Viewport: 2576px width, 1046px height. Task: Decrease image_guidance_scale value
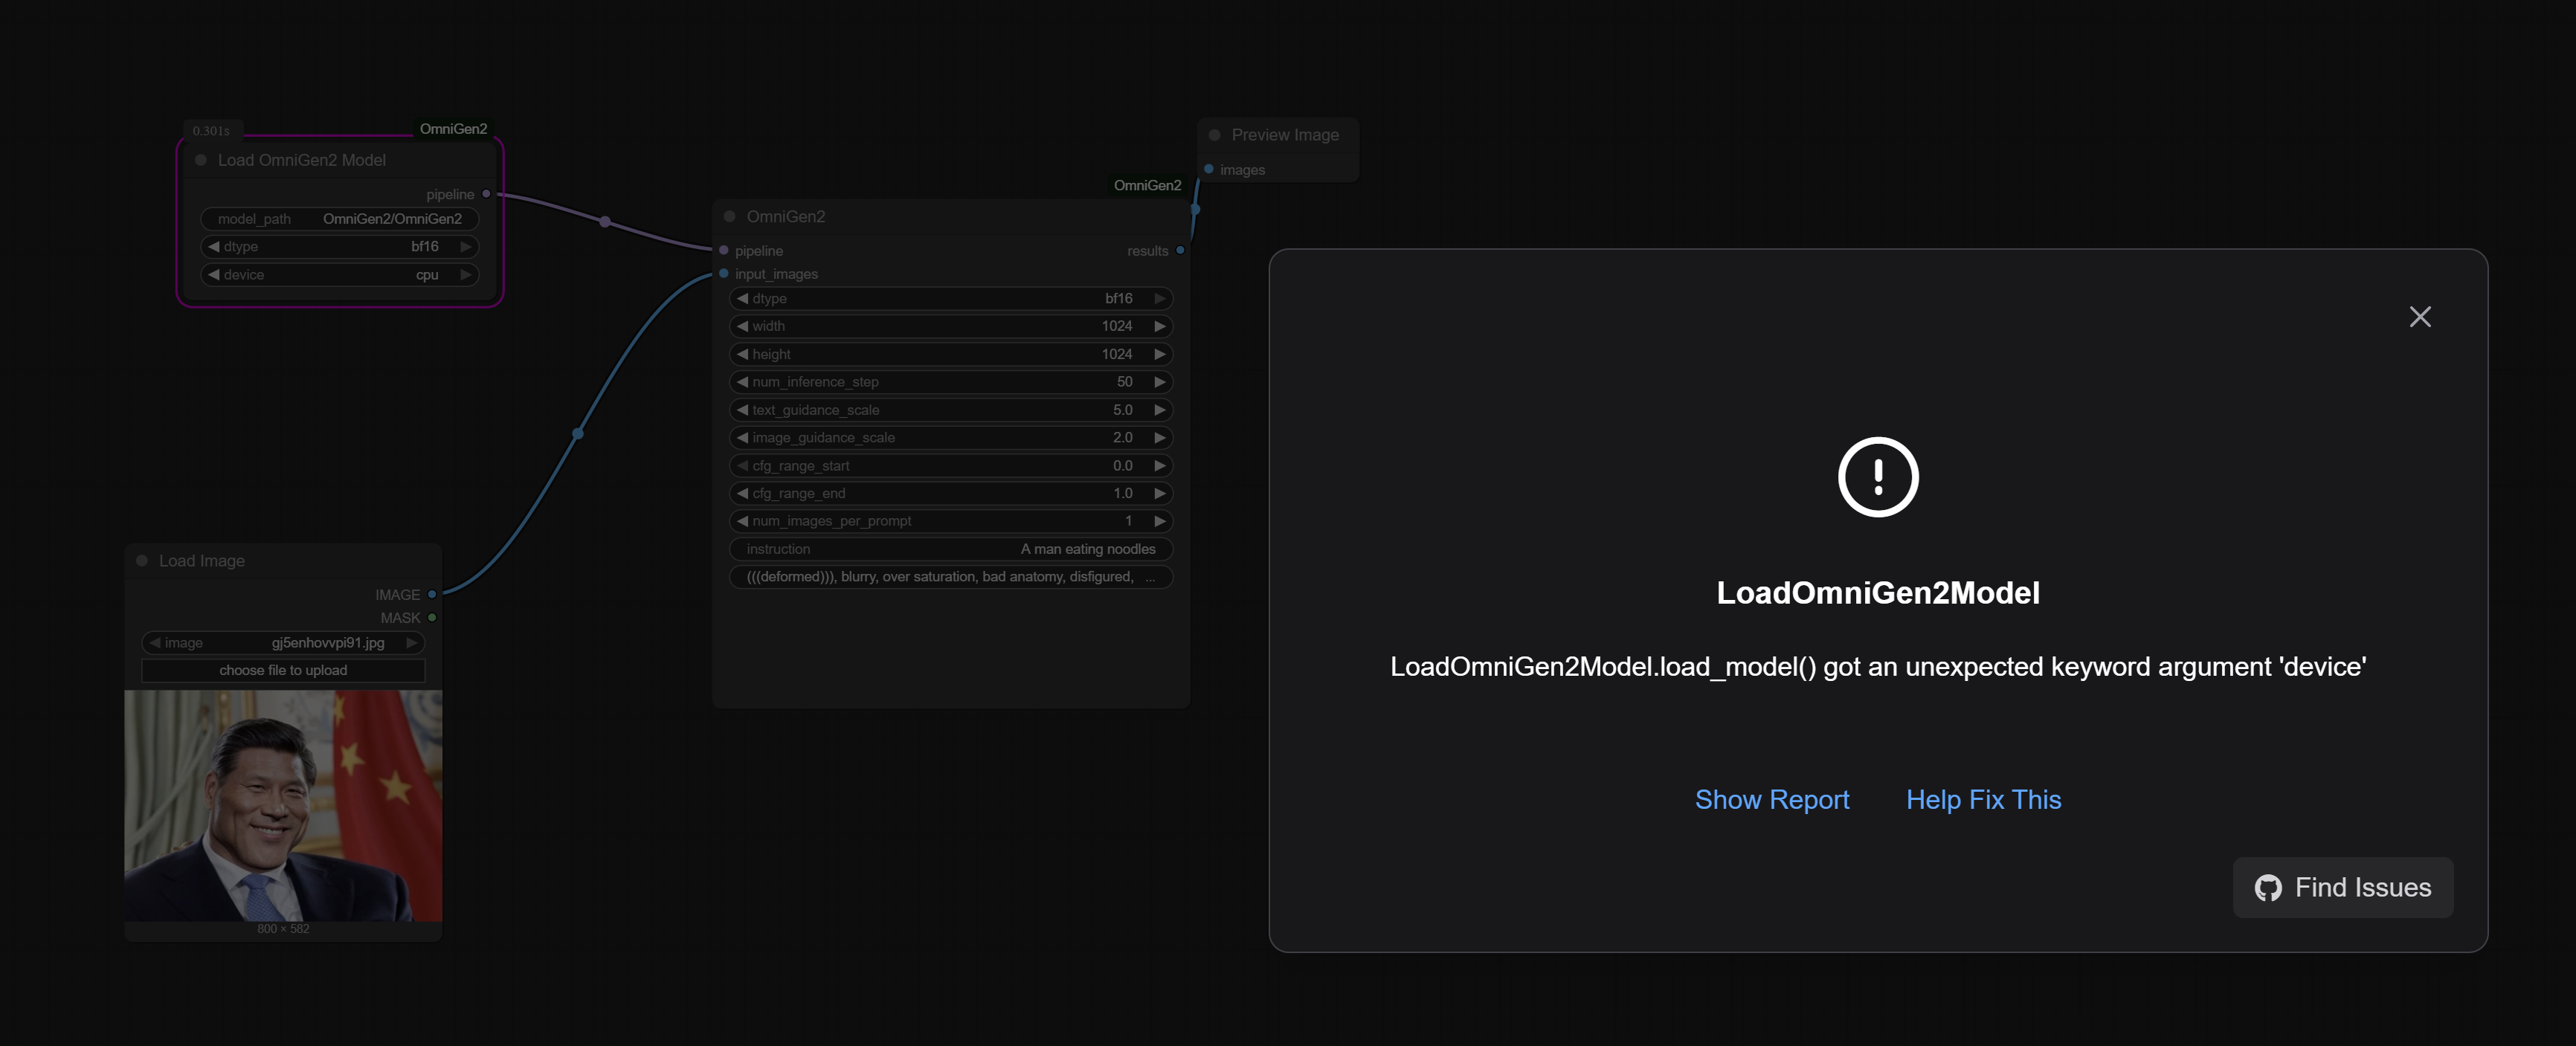pos(742,438)
